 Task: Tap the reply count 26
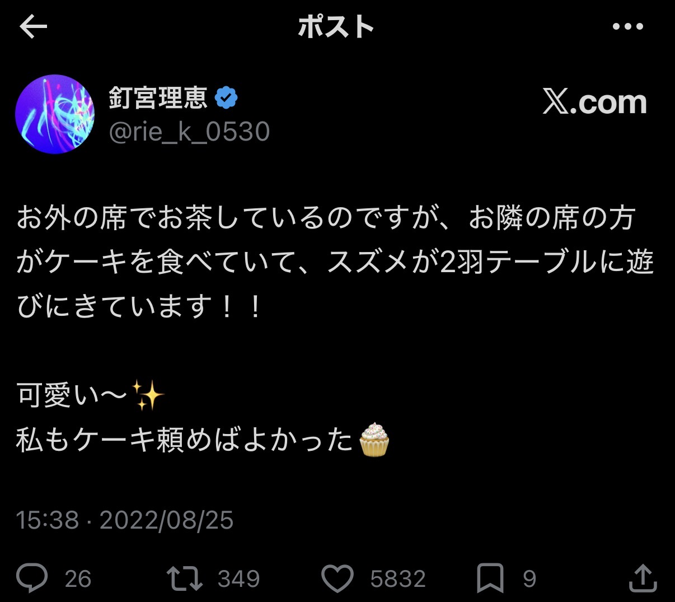78,579
